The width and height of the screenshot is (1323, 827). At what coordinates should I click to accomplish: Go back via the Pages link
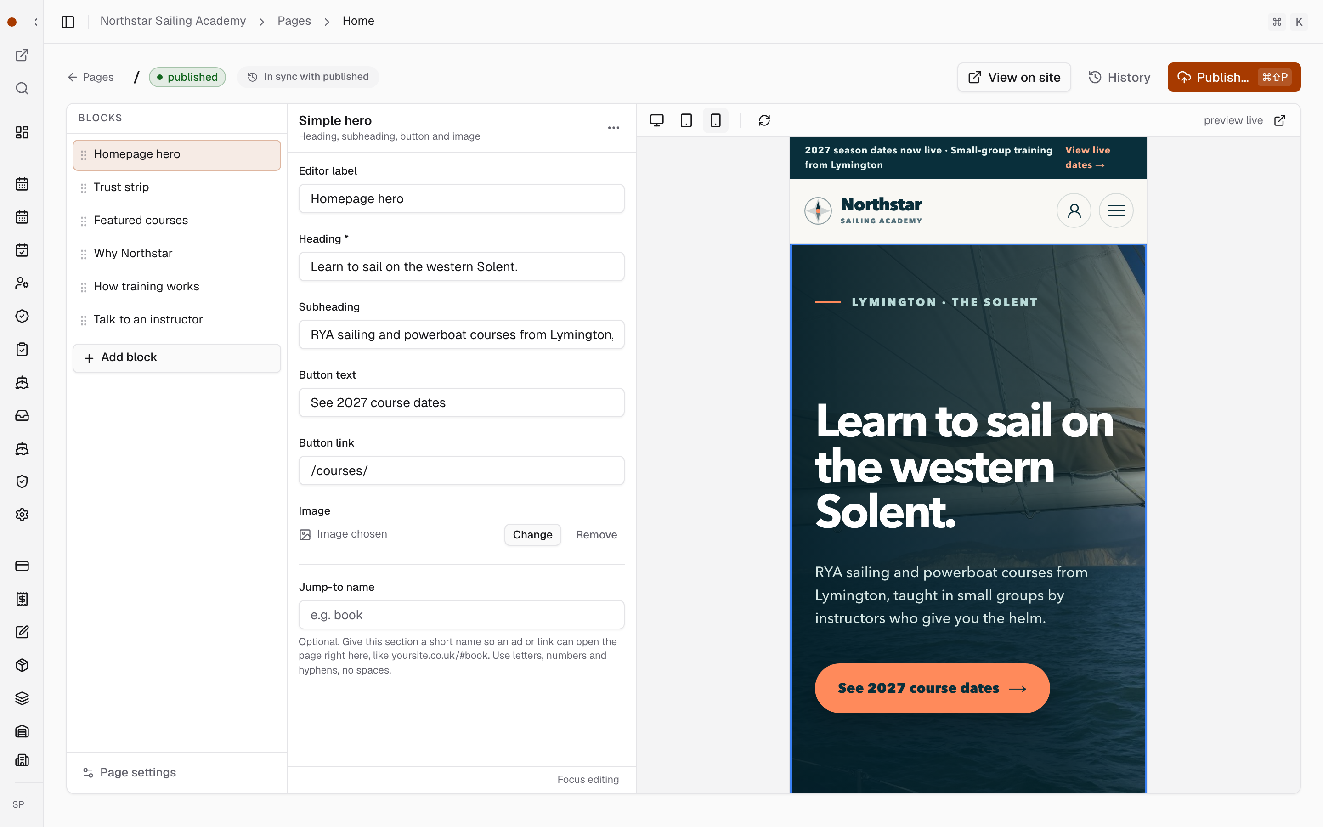point(91,77)
